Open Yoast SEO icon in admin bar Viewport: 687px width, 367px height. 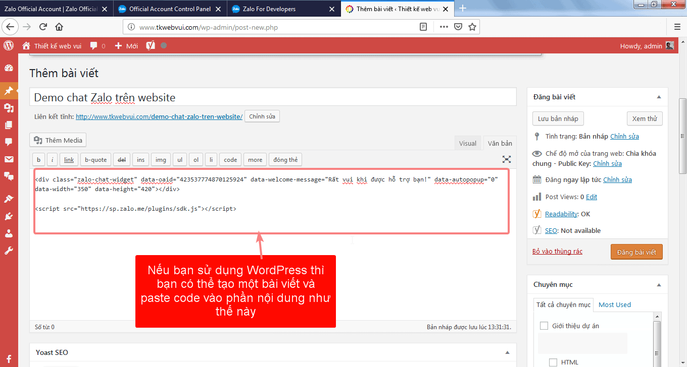tap(151, 45)
